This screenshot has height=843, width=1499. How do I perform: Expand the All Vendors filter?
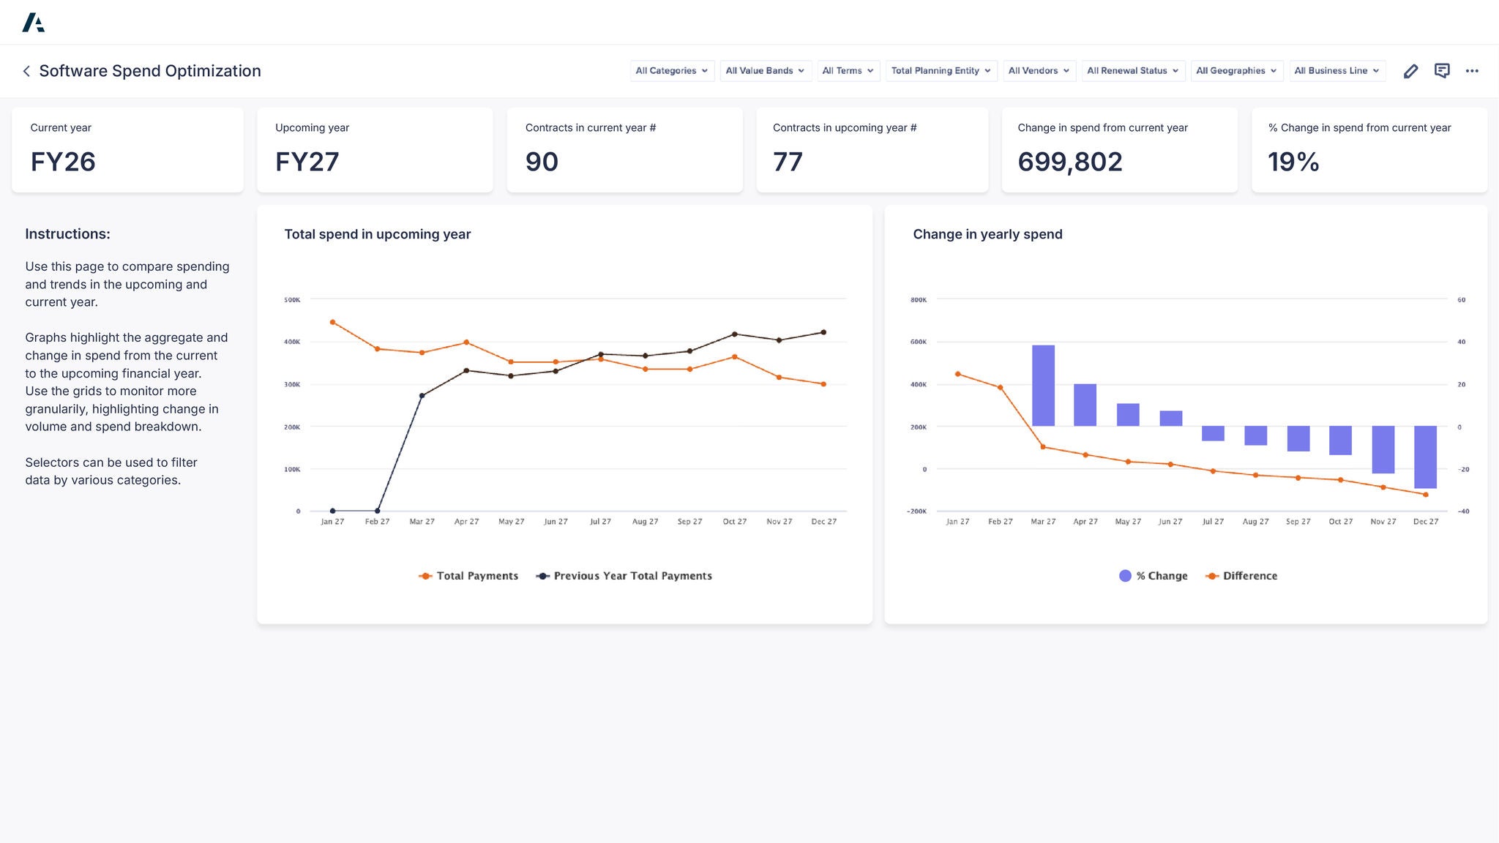(1038, 70)
